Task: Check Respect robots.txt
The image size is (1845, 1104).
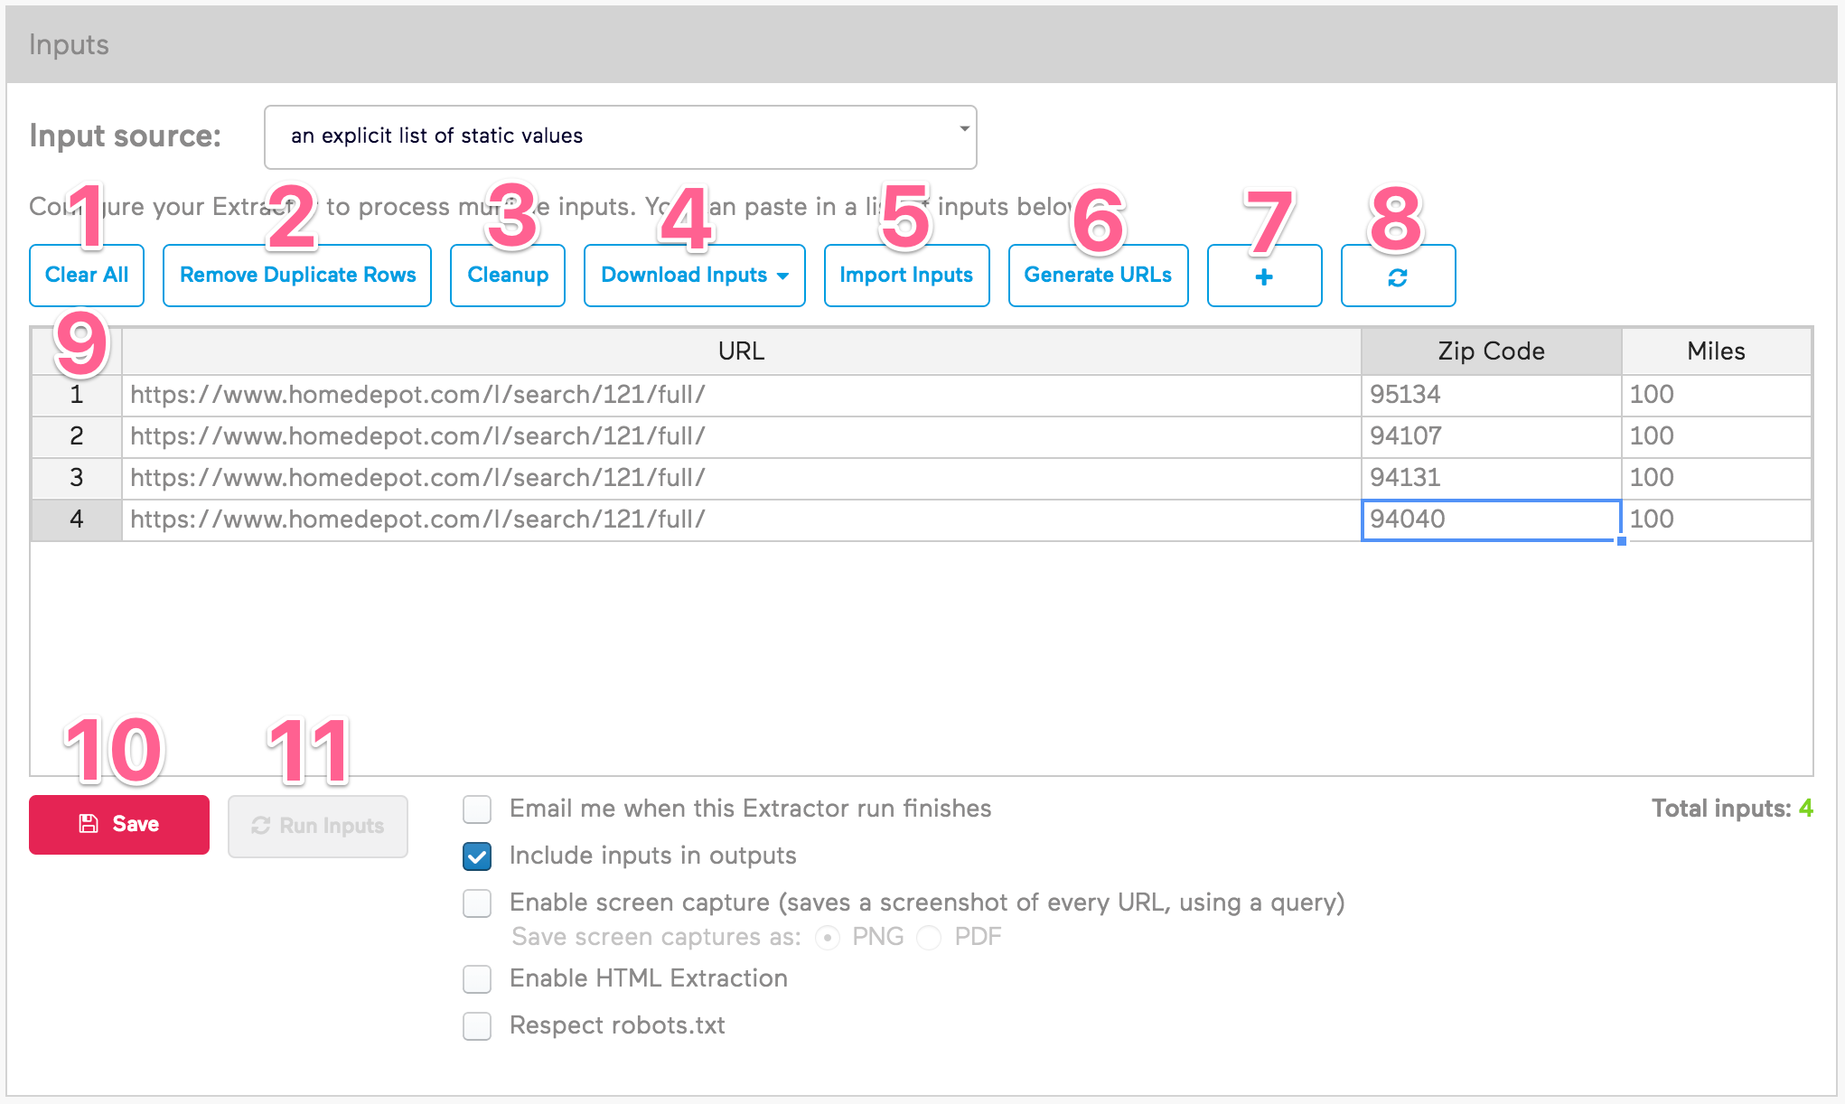Action: point(476,1025)
